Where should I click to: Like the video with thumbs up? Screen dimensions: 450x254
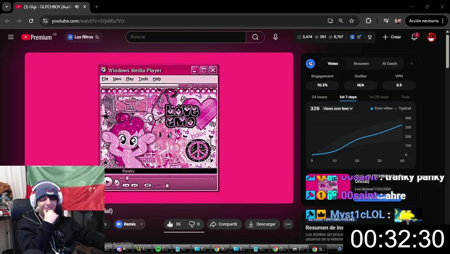(x=174, y=224)
